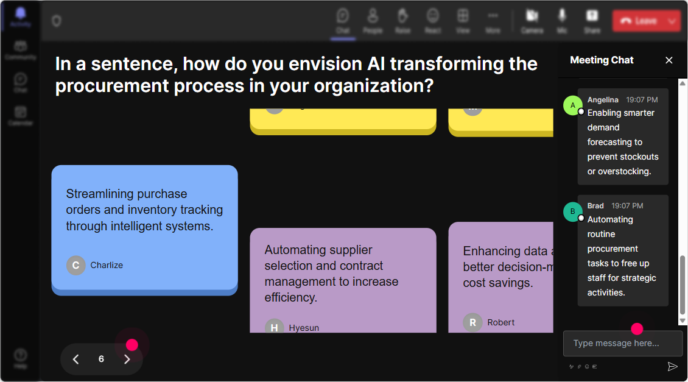Start sharing with the Share button
The height and width of the screenshot is (382, 688).
click(x=592, y=21)
